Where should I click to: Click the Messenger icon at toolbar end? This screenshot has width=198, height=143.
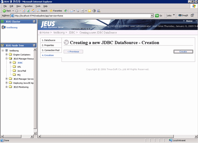tap(99, 11)
